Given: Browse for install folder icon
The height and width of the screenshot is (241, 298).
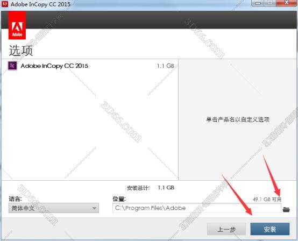Looking at the screenshot, I should click(x=286, y=209).
